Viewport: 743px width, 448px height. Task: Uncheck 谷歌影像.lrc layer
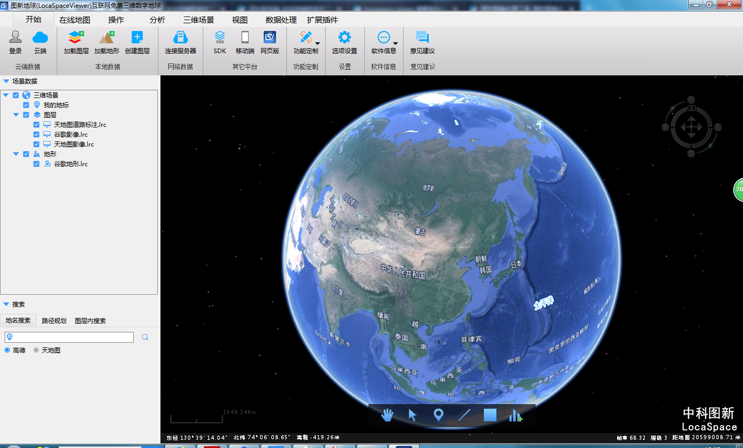(37, 134)
